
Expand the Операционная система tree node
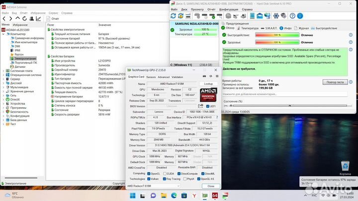tap(3, 75)
